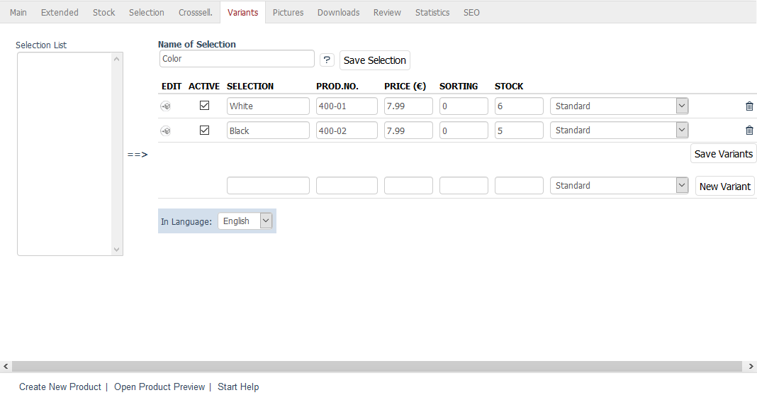Delete the Black variant with trash icon
757x400 pixels.
coord(749,130)
